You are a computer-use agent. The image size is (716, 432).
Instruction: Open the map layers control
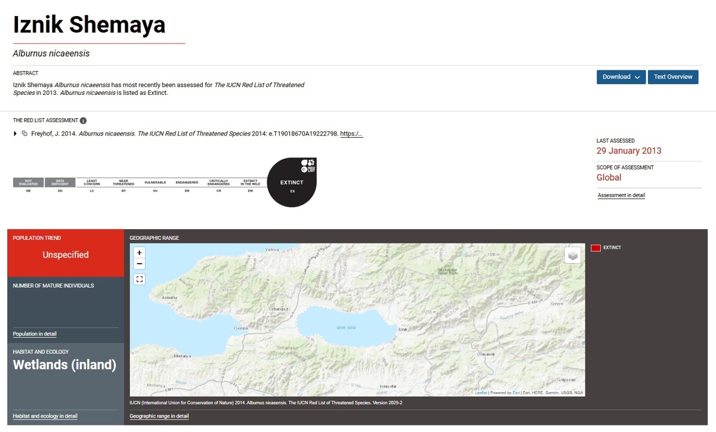tap(572, 255)
